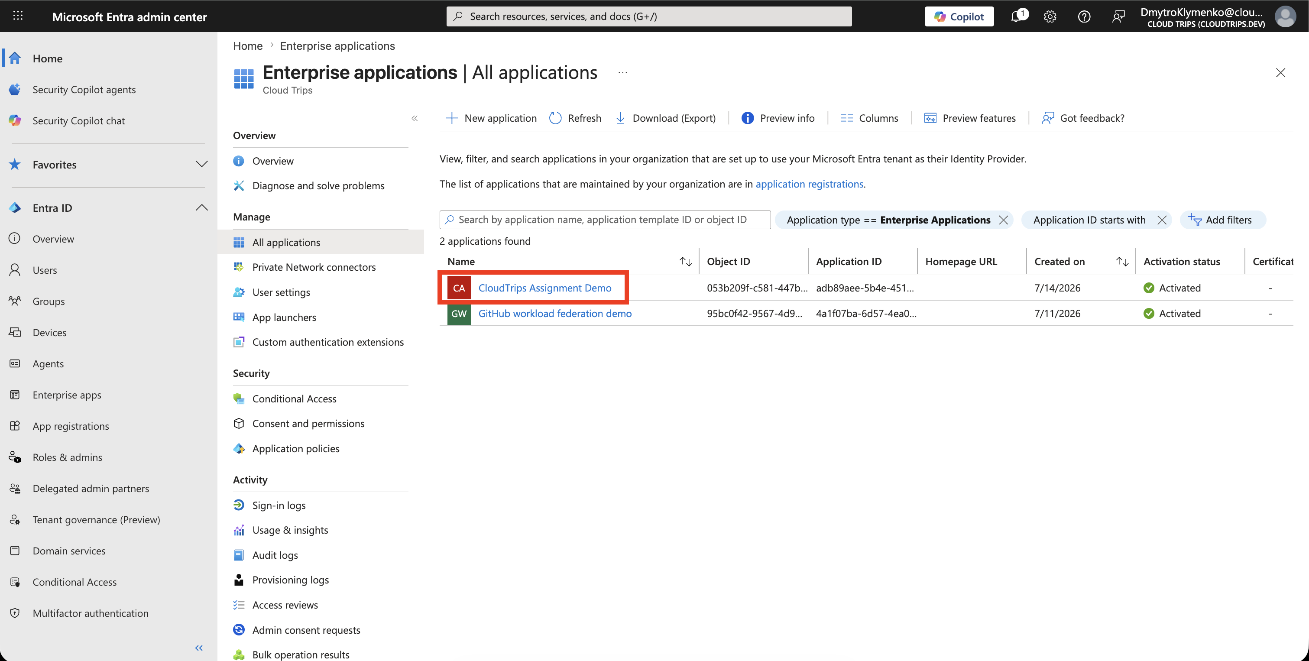Click the GW application tile icon
Viewport: 1309px width, 661px height.
[458, 313]
